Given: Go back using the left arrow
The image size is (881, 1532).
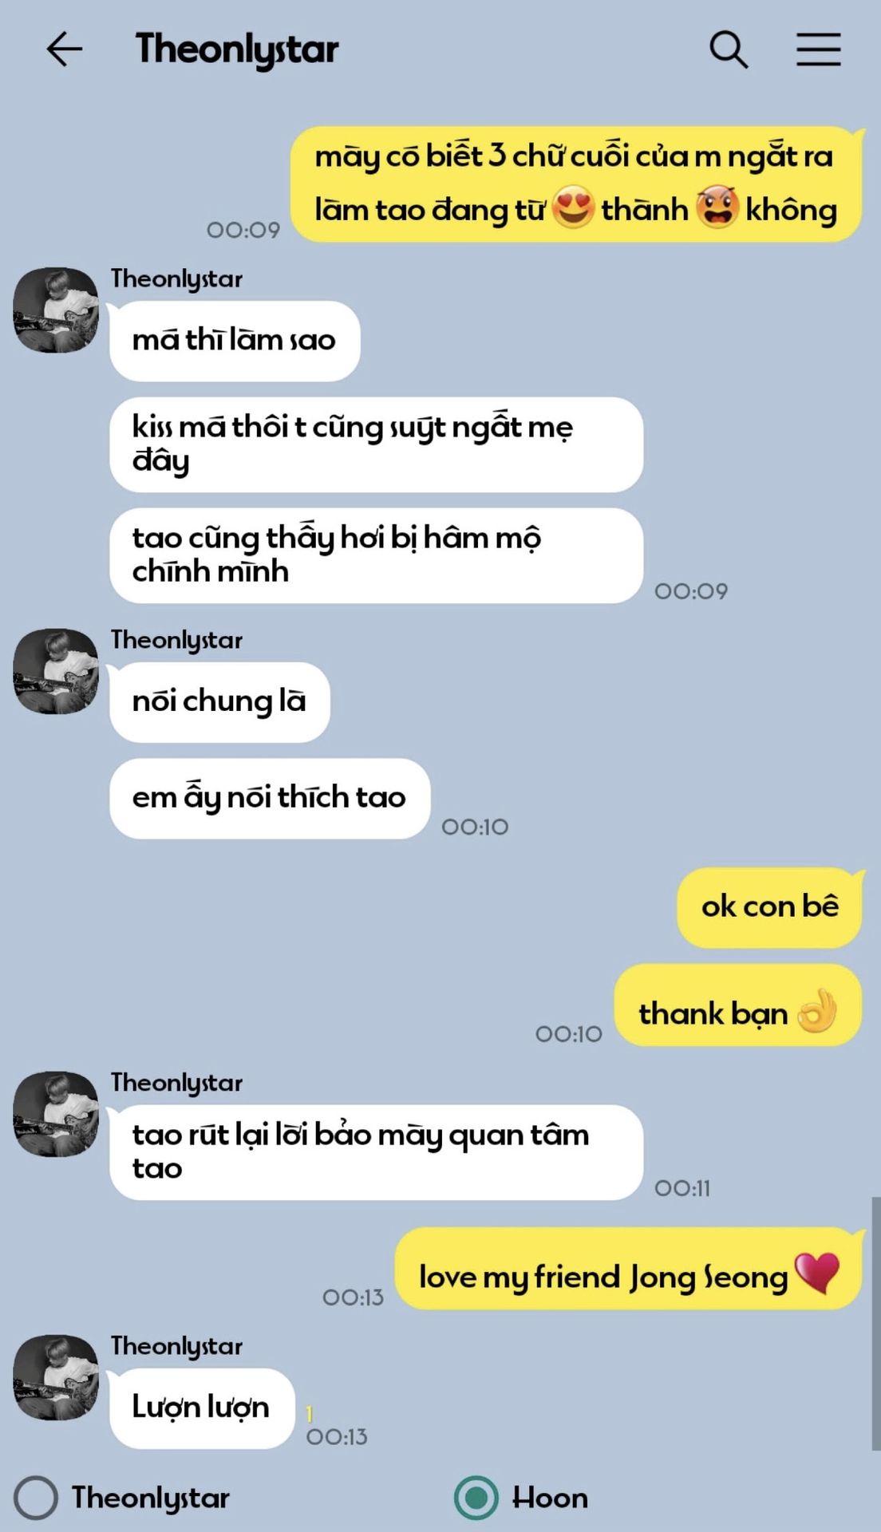Looking at the screenshot, I should click(64, 49).
